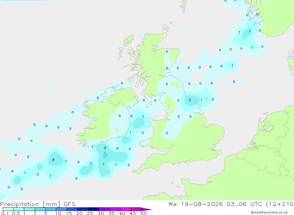The height and width of the screenshot is (215, 294).
Task: Click the '25' legend scale label
Action: [x=90, y=213]
